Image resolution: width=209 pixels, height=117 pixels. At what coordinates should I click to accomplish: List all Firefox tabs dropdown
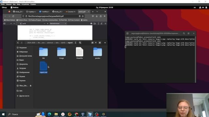[x=97, y=12]
